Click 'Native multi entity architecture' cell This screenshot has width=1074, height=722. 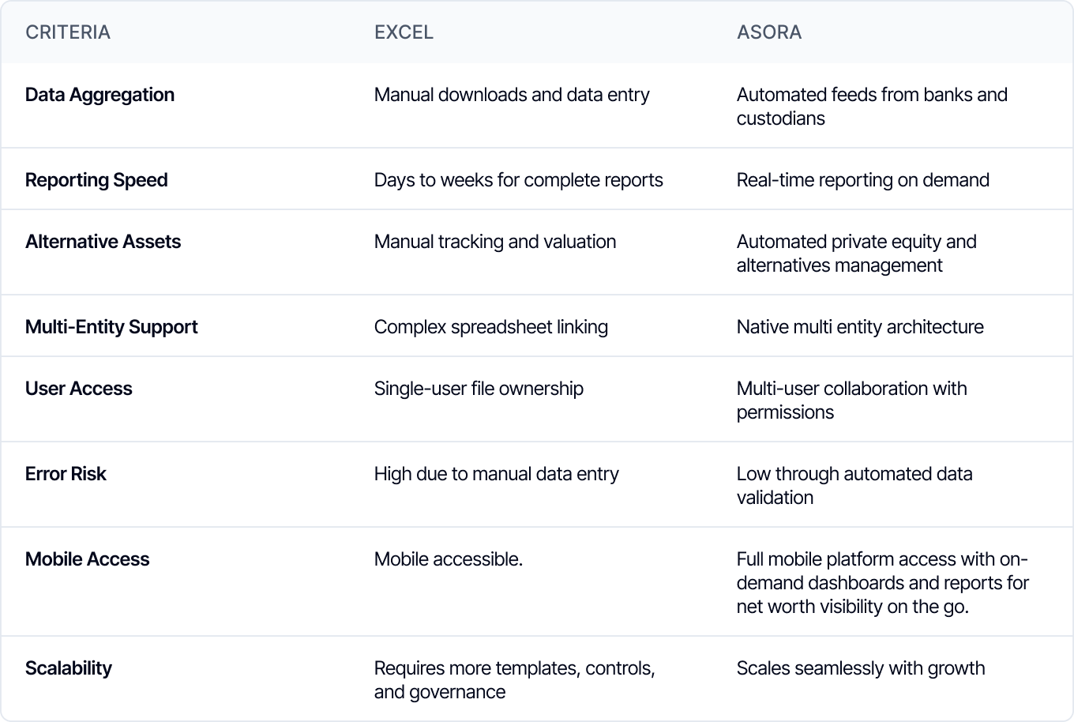[x=860, y=327]
